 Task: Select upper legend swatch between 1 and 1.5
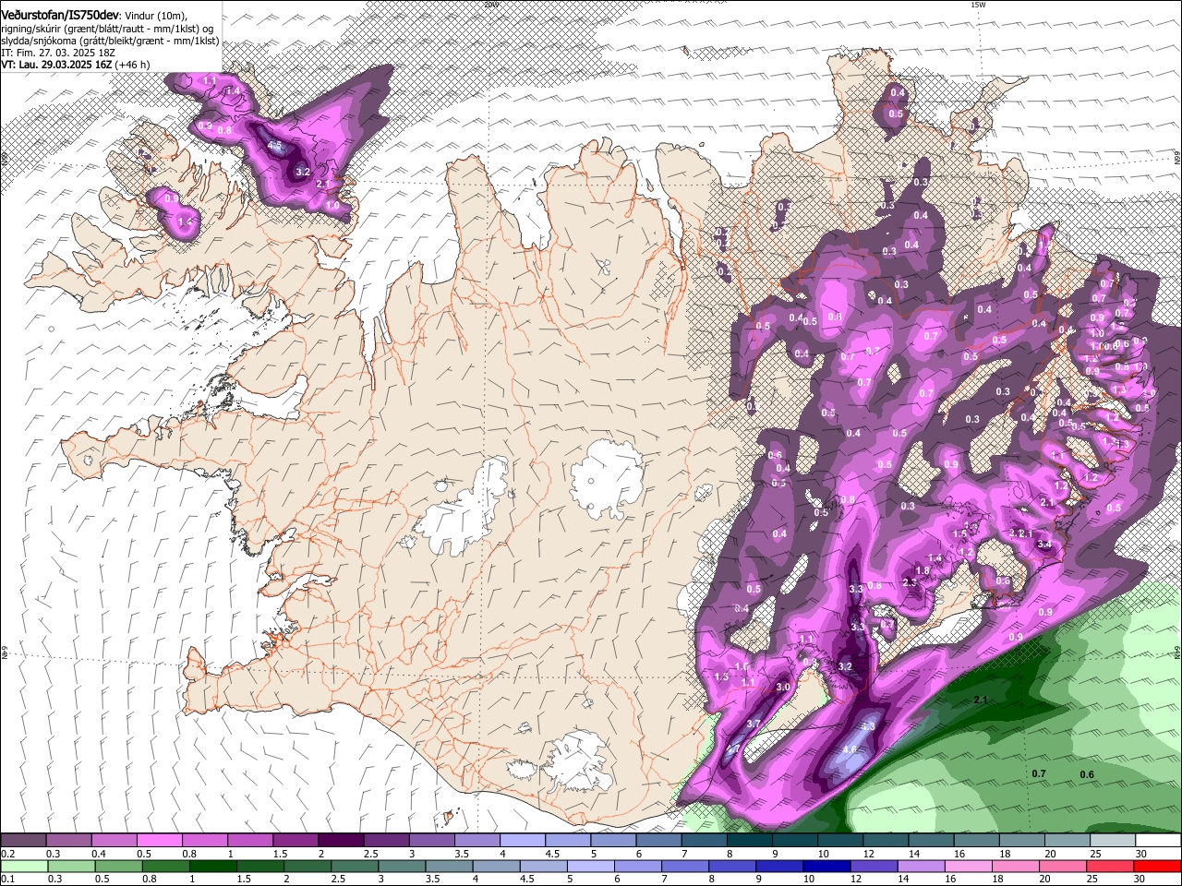[249, 841]
